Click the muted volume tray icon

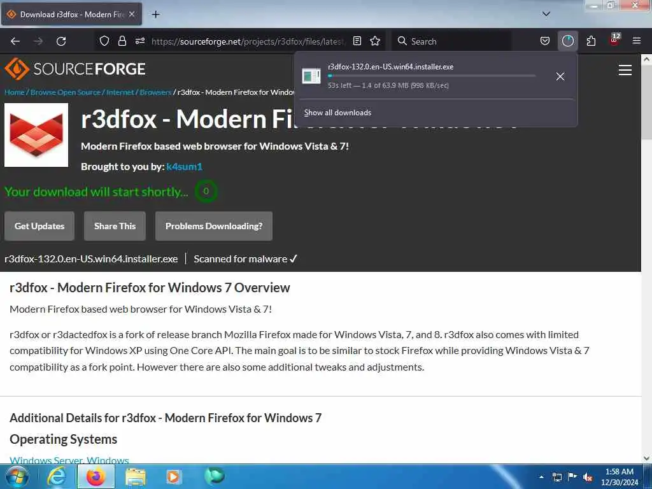tap(588, 478)
